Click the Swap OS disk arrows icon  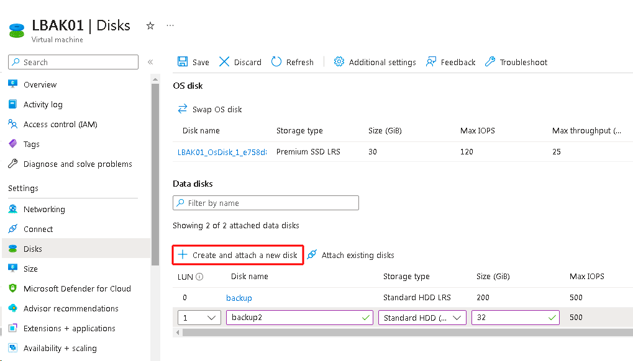183,109
